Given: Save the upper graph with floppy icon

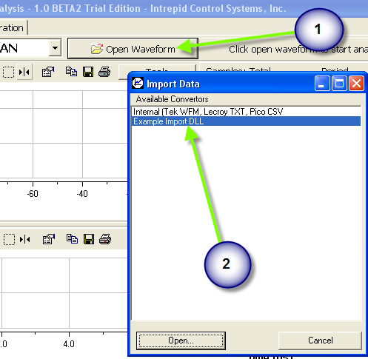Looking at the screenshot, I should pyautogui.click(x=88, y=72).
